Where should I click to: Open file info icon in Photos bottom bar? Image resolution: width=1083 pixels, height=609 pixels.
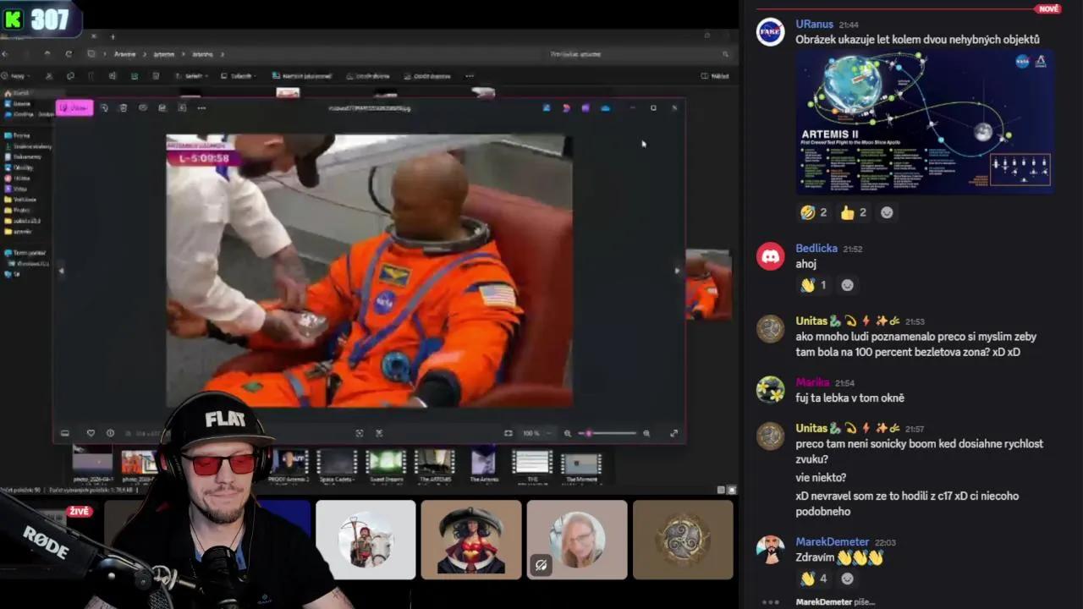[110, 433]
